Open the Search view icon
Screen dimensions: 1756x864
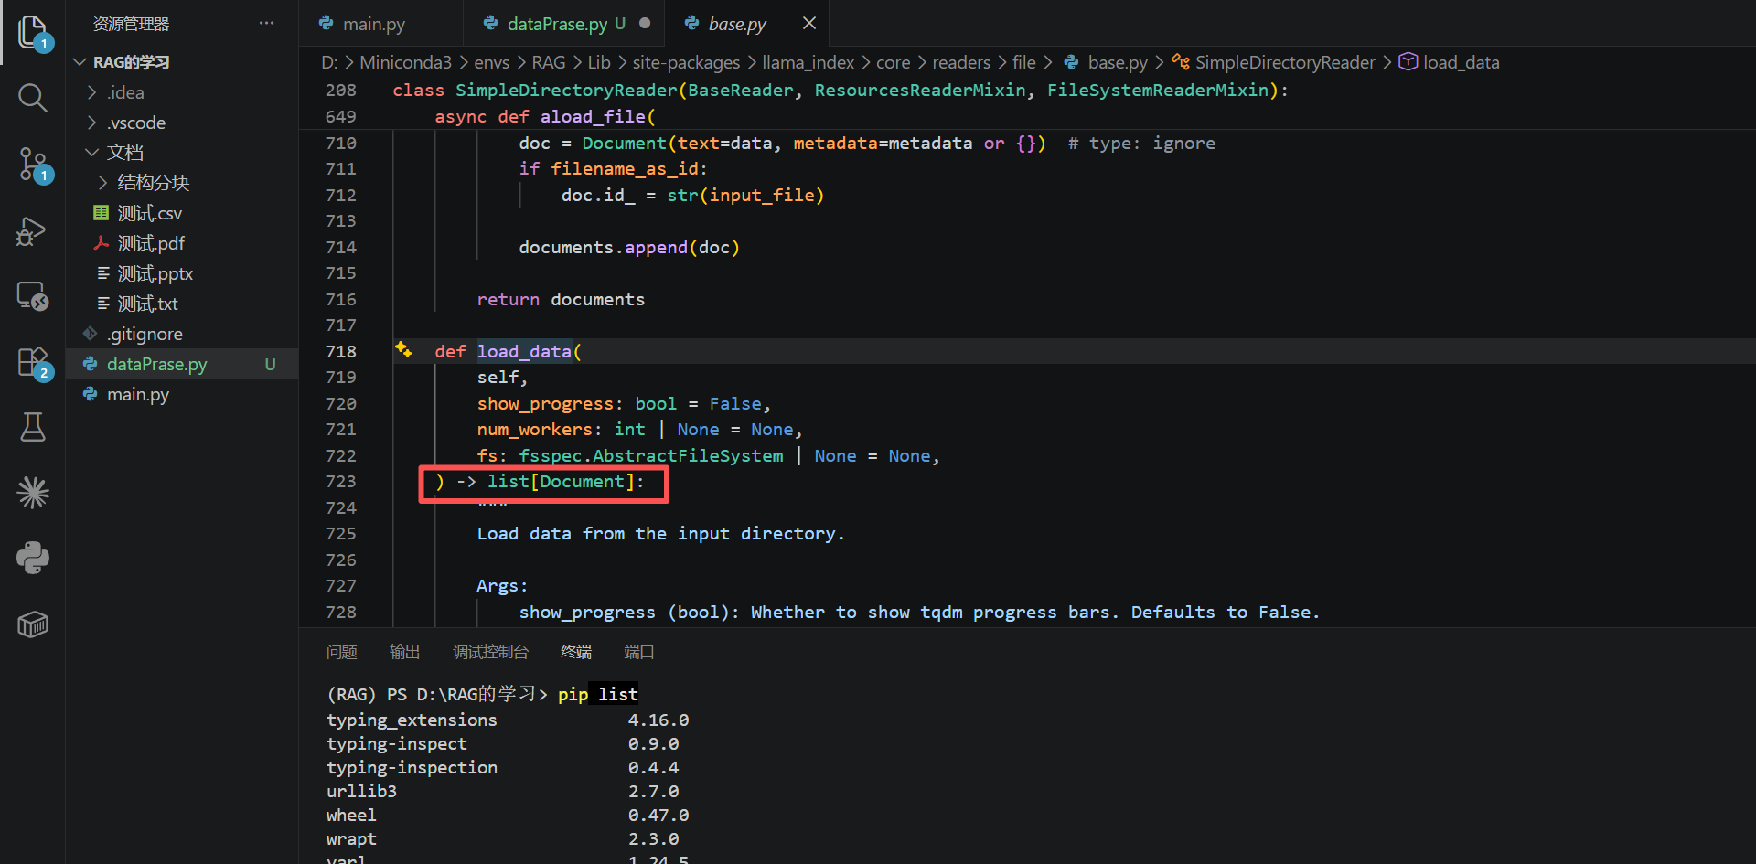point(33,98)
